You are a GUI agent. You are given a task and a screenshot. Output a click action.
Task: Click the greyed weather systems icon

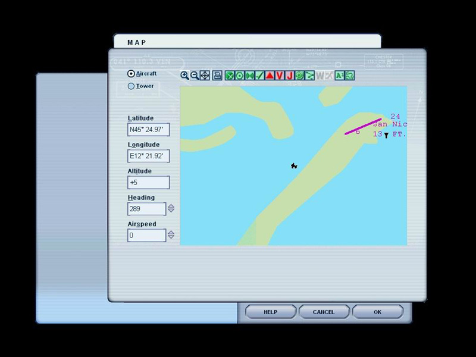pos(329,76)
